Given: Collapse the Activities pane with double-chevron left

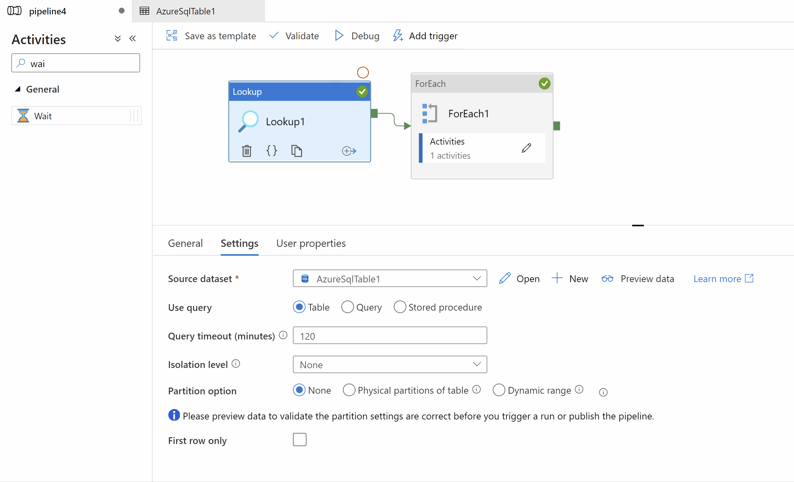Looking at the screenshot, I should coord(132,39).
